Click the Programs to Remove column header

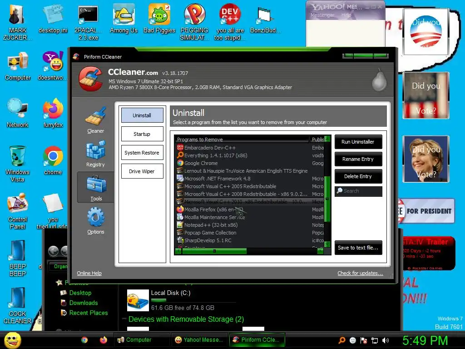pos(242,139)
